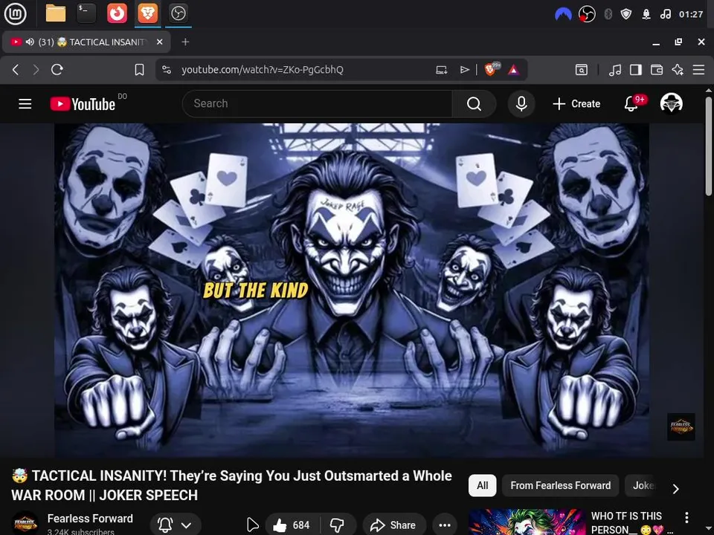Open the subscription notification bell dropdown
This screenshot has width=714, height=535.
(x=174, y=525)
